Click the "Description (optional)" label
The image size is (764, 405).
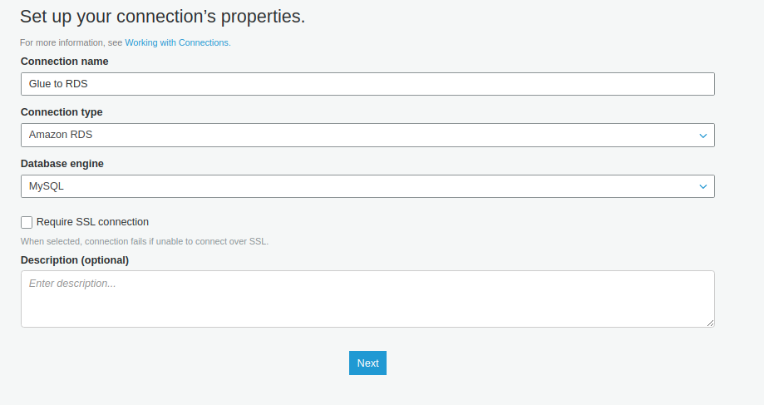tap(75, 260)
